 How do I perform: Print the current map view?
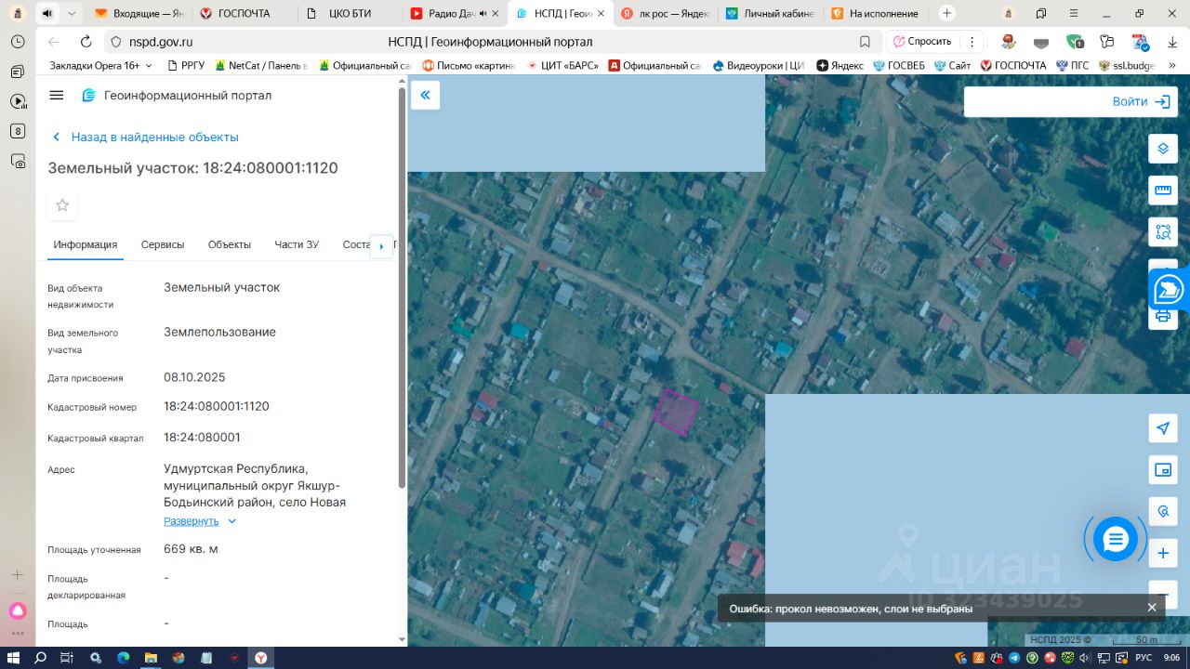1162,317
